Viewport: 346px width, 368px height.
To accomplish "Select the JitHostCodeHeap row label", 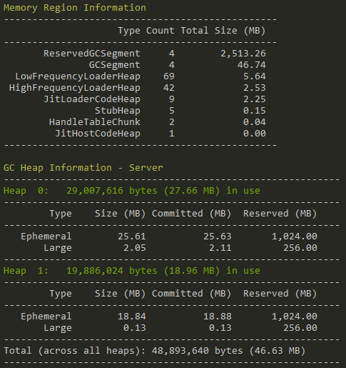I will (x=98, y=134).
